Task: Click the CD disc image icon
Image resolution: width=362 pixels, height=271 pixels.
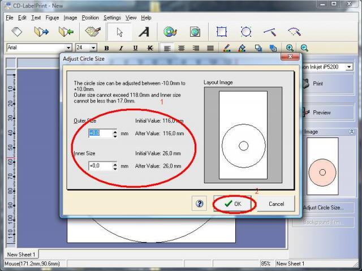Action: pos(170,32)
